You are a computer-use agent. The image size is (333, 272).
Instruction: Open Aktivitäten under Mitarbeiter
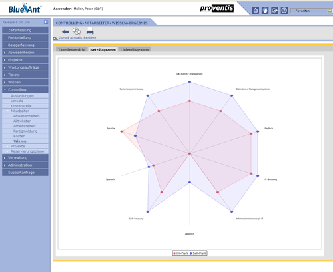[25, 121]
